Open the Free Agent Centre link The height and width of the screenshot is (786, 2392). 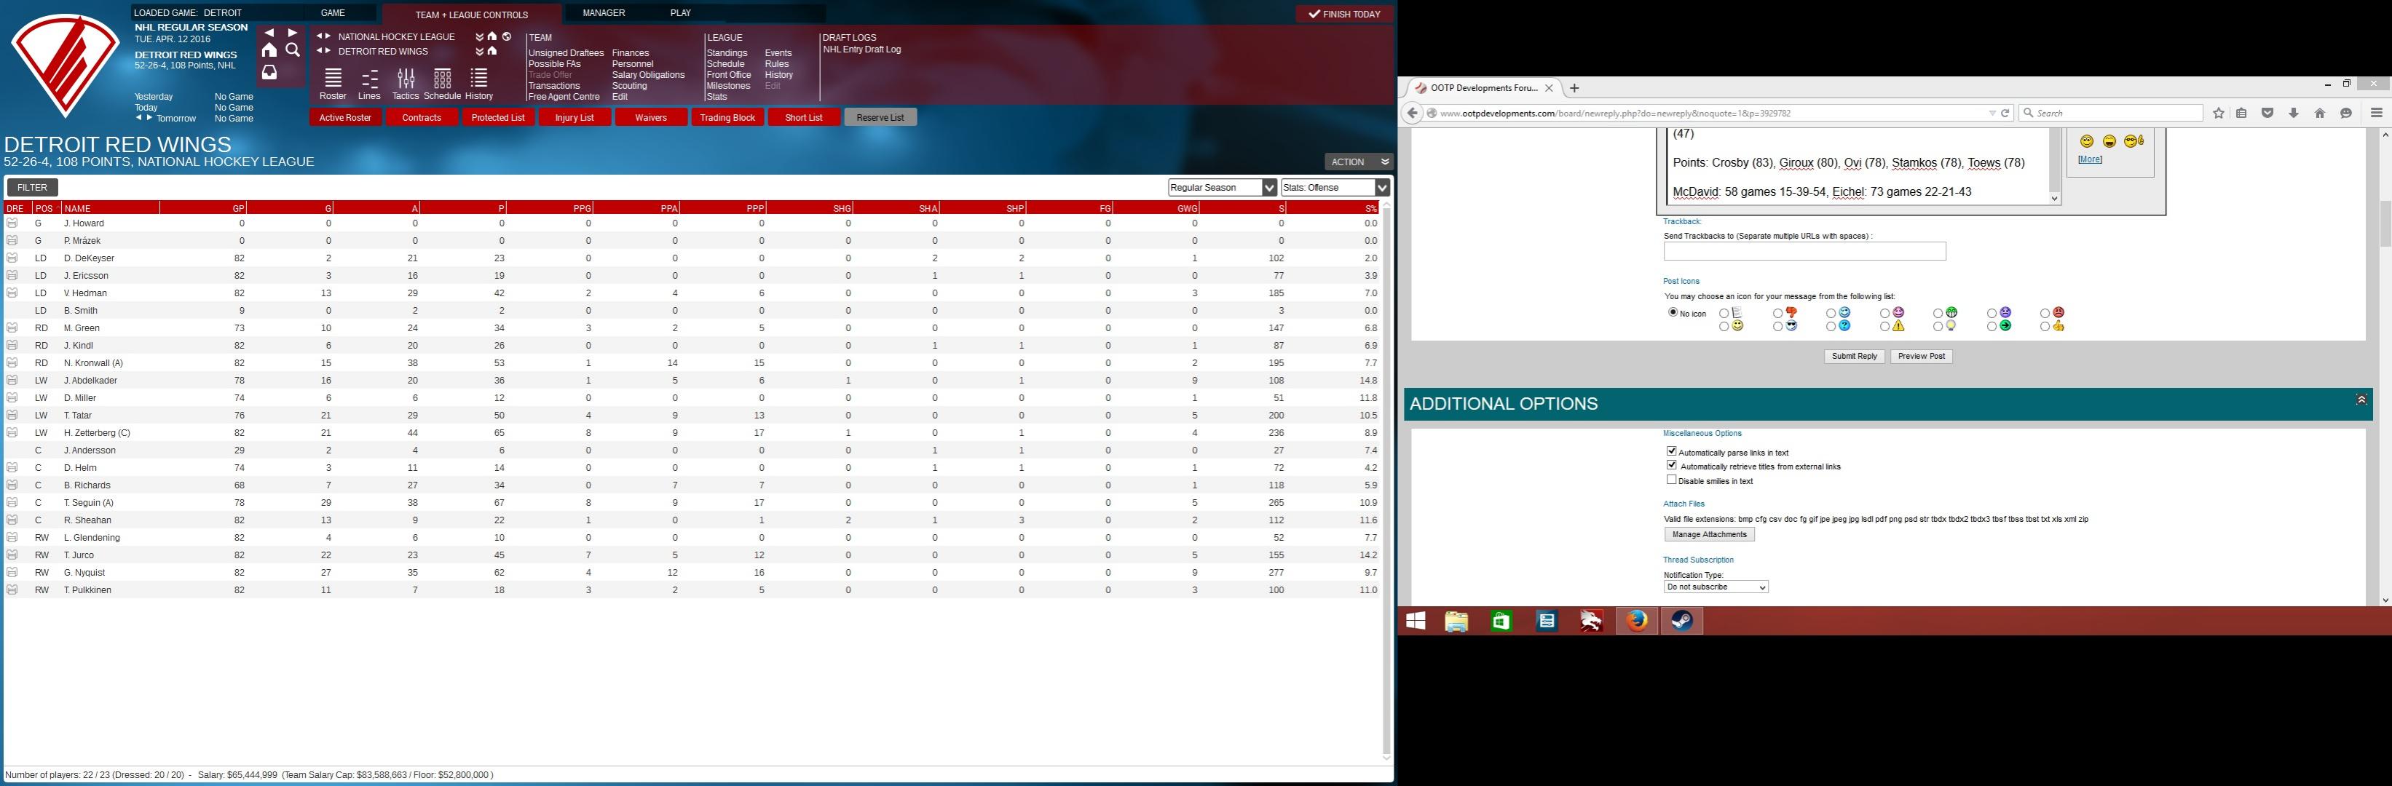(x=564, y=97)
